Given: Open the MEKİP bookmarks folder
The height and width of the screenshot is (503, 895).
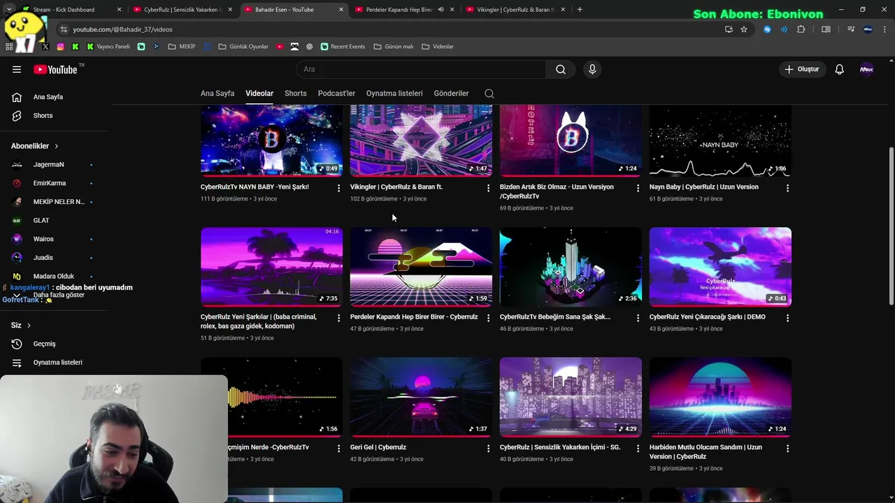Looking at the screenshot, I should [x=182, y=47].
